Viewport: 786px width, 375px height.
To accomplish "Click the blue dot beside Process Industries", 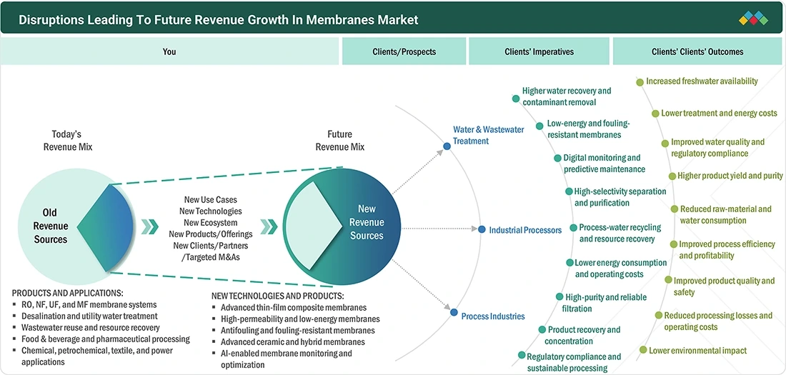I will (x=454, y=312).
